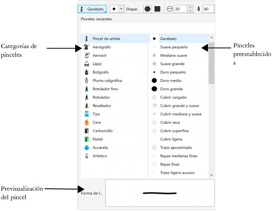The height and width of the screenshot is (212, 275).
Task: Select the round nib shape
Action: (x=148, y=9)
